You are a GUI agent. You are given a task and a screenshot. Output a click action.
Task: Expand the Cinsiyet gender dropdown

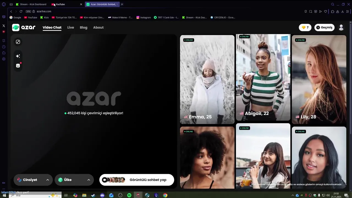[33, 180]
